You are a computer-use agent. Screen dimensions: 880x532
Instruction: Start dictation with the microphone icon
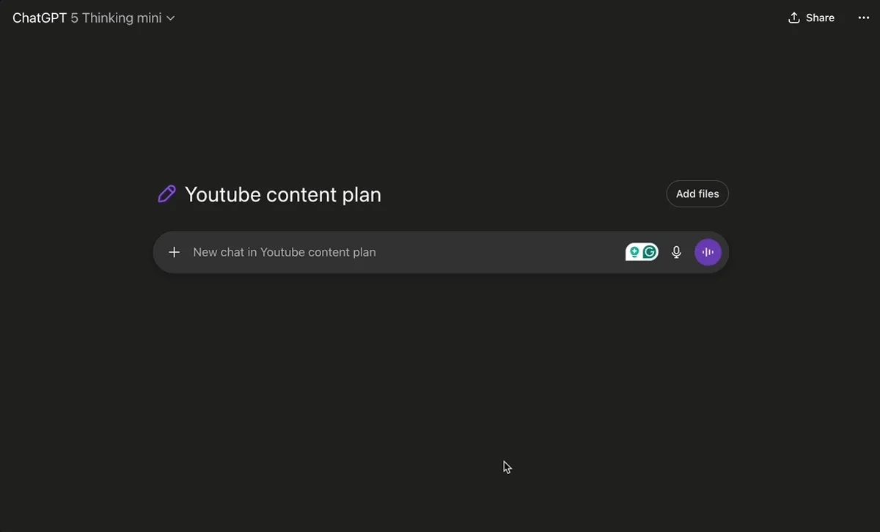coord(676,252)
